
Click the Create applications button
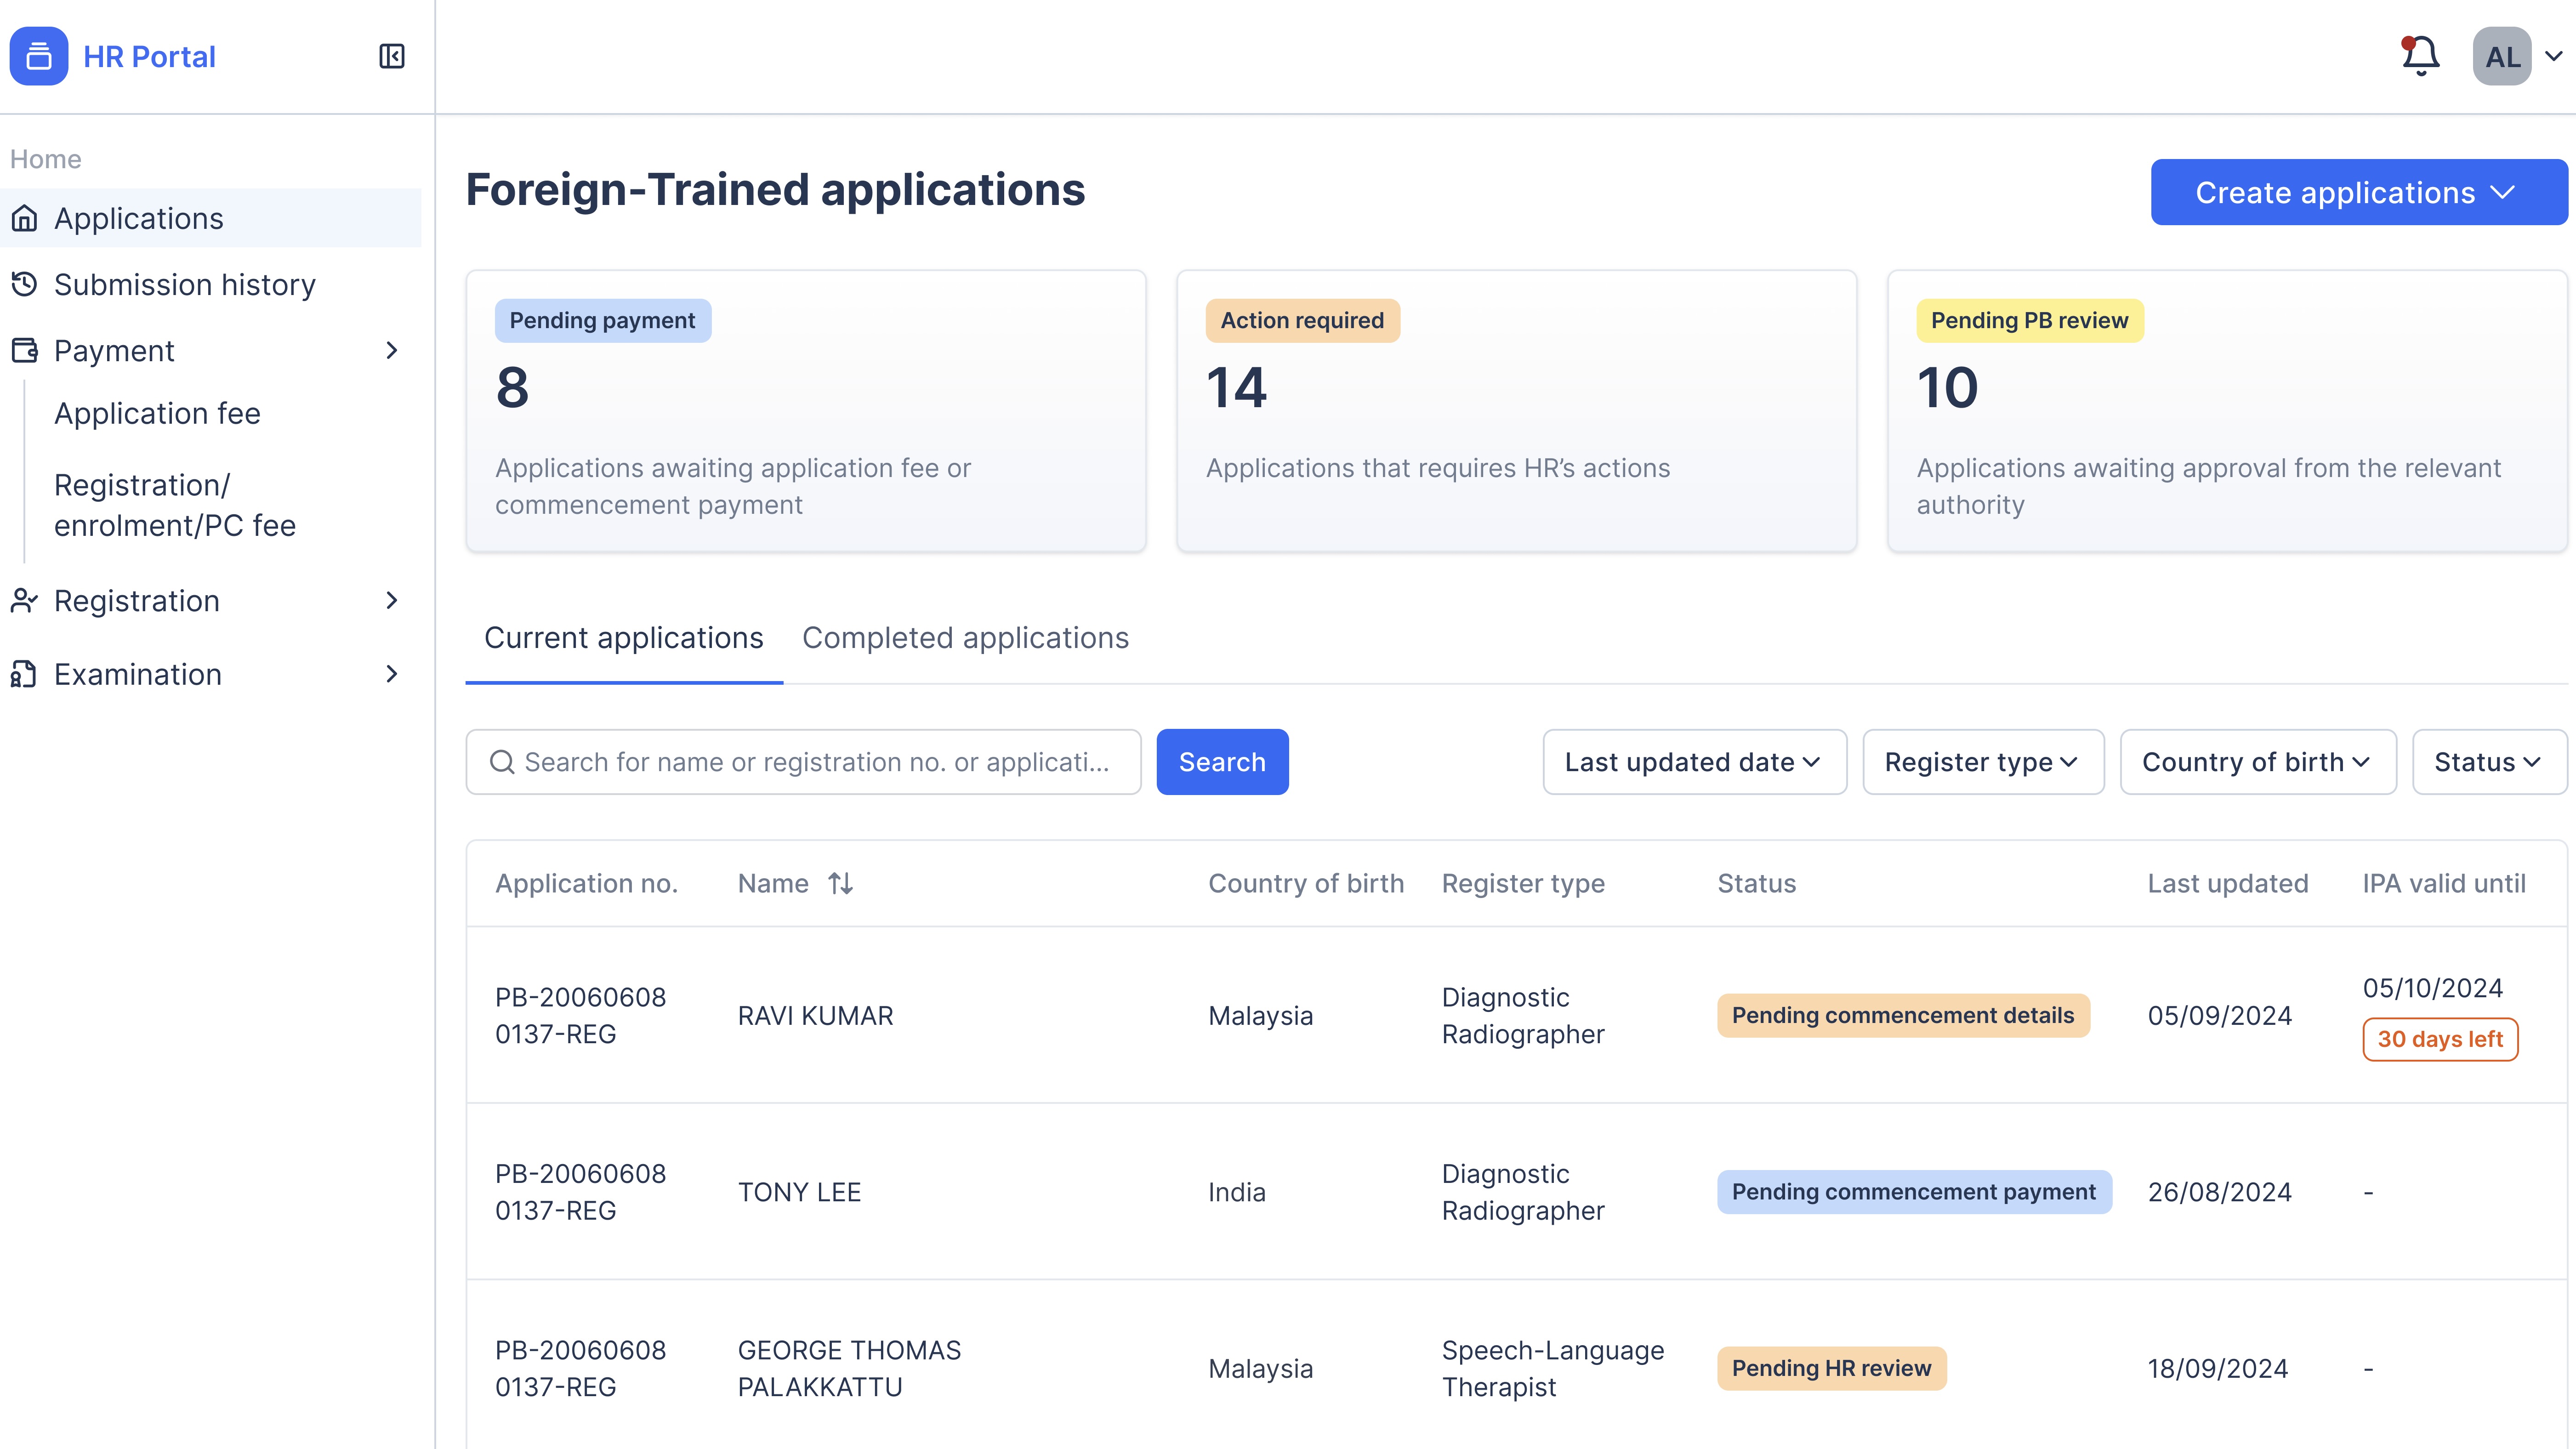tap(2358, 192)
